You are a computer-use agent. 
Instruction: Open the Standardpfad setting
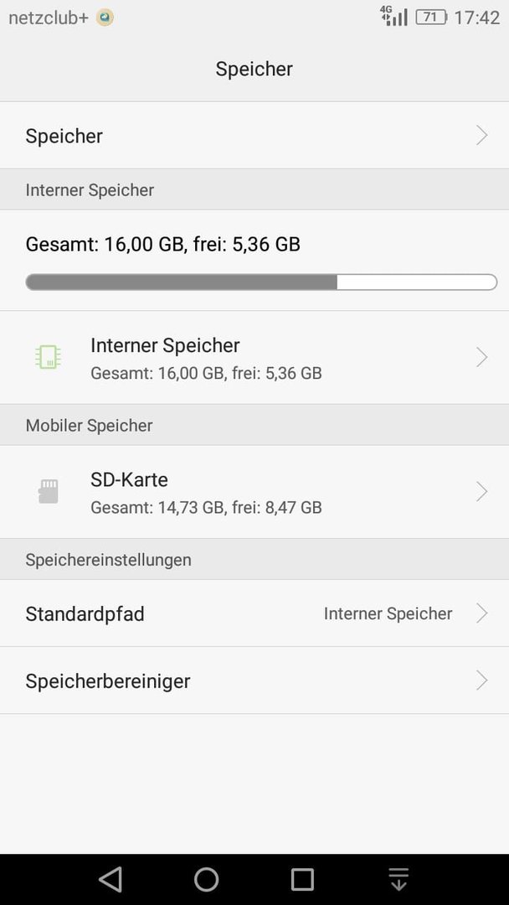coord(254,613)
